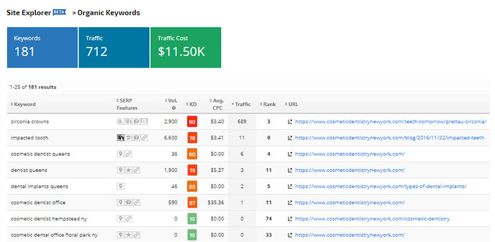Click the map pin icon for dental implants queens

click(x=120, y=186)
